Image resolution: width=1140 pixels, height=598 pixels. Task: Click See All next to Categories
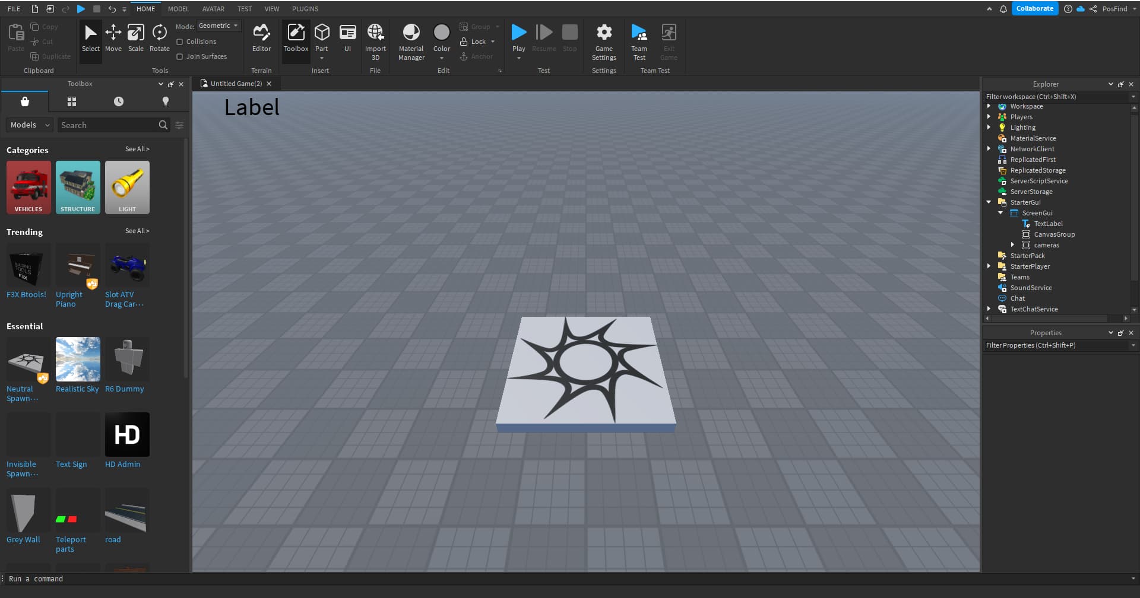coord(137,149)
